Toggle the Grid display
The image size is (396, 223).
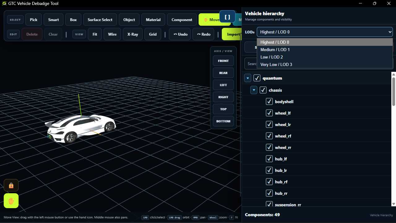coord(153,34)
